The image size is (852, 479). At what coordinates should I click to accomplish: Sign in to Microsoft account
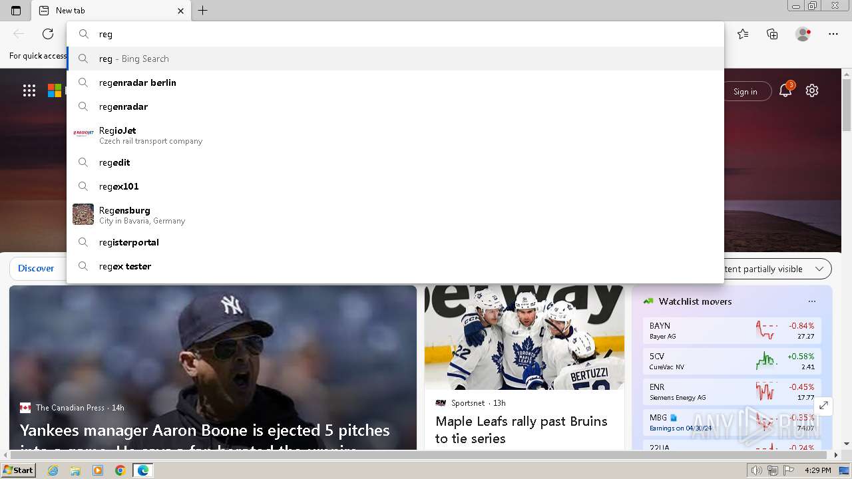745,92
